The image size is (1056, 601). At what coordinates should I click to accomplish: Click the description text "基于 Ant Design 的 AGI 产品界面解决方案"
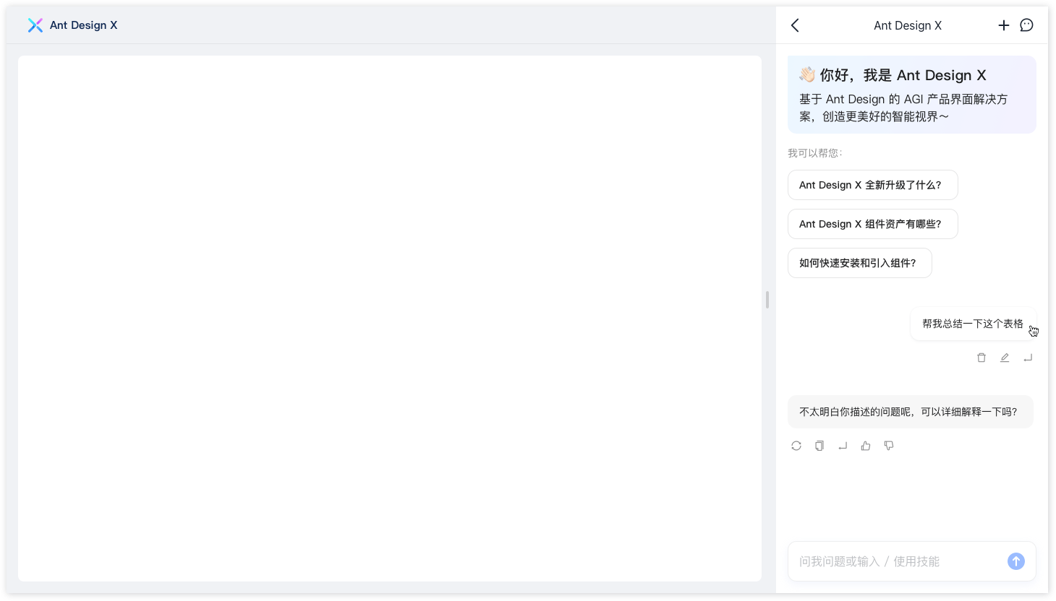903,108
